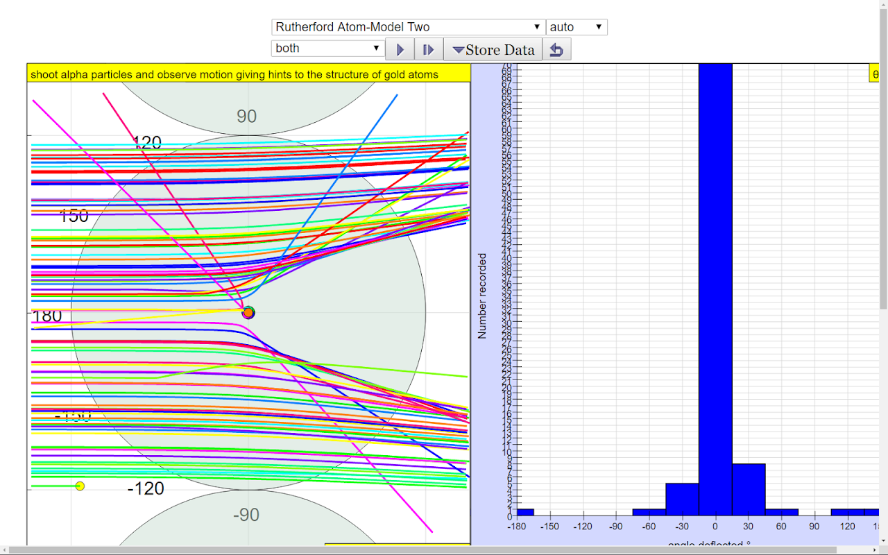This screenshot has width=888, height=555.
Task: Click the yellow instruction banner about alpha particles
Action: [x=248, y=74]
